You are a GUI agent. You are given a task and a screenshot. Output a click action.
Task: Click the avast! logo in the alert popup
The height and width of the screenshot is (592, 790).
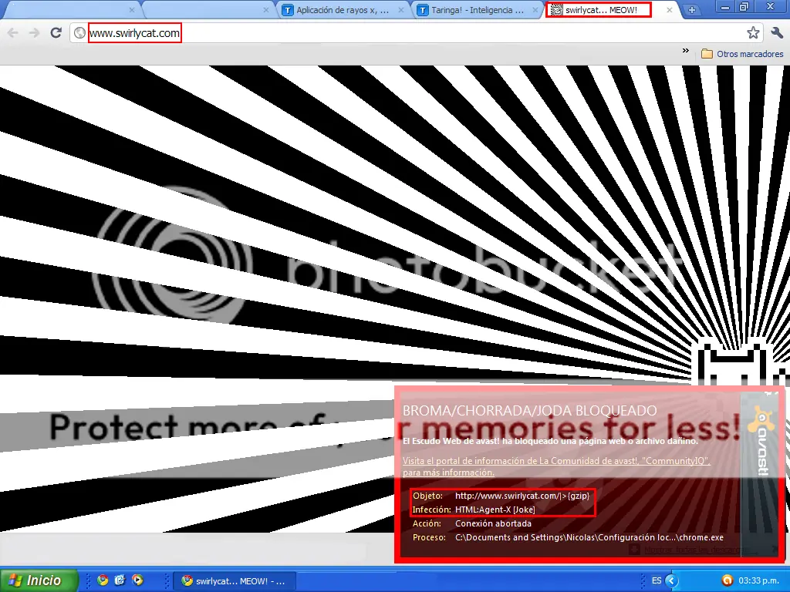(760, 442)
